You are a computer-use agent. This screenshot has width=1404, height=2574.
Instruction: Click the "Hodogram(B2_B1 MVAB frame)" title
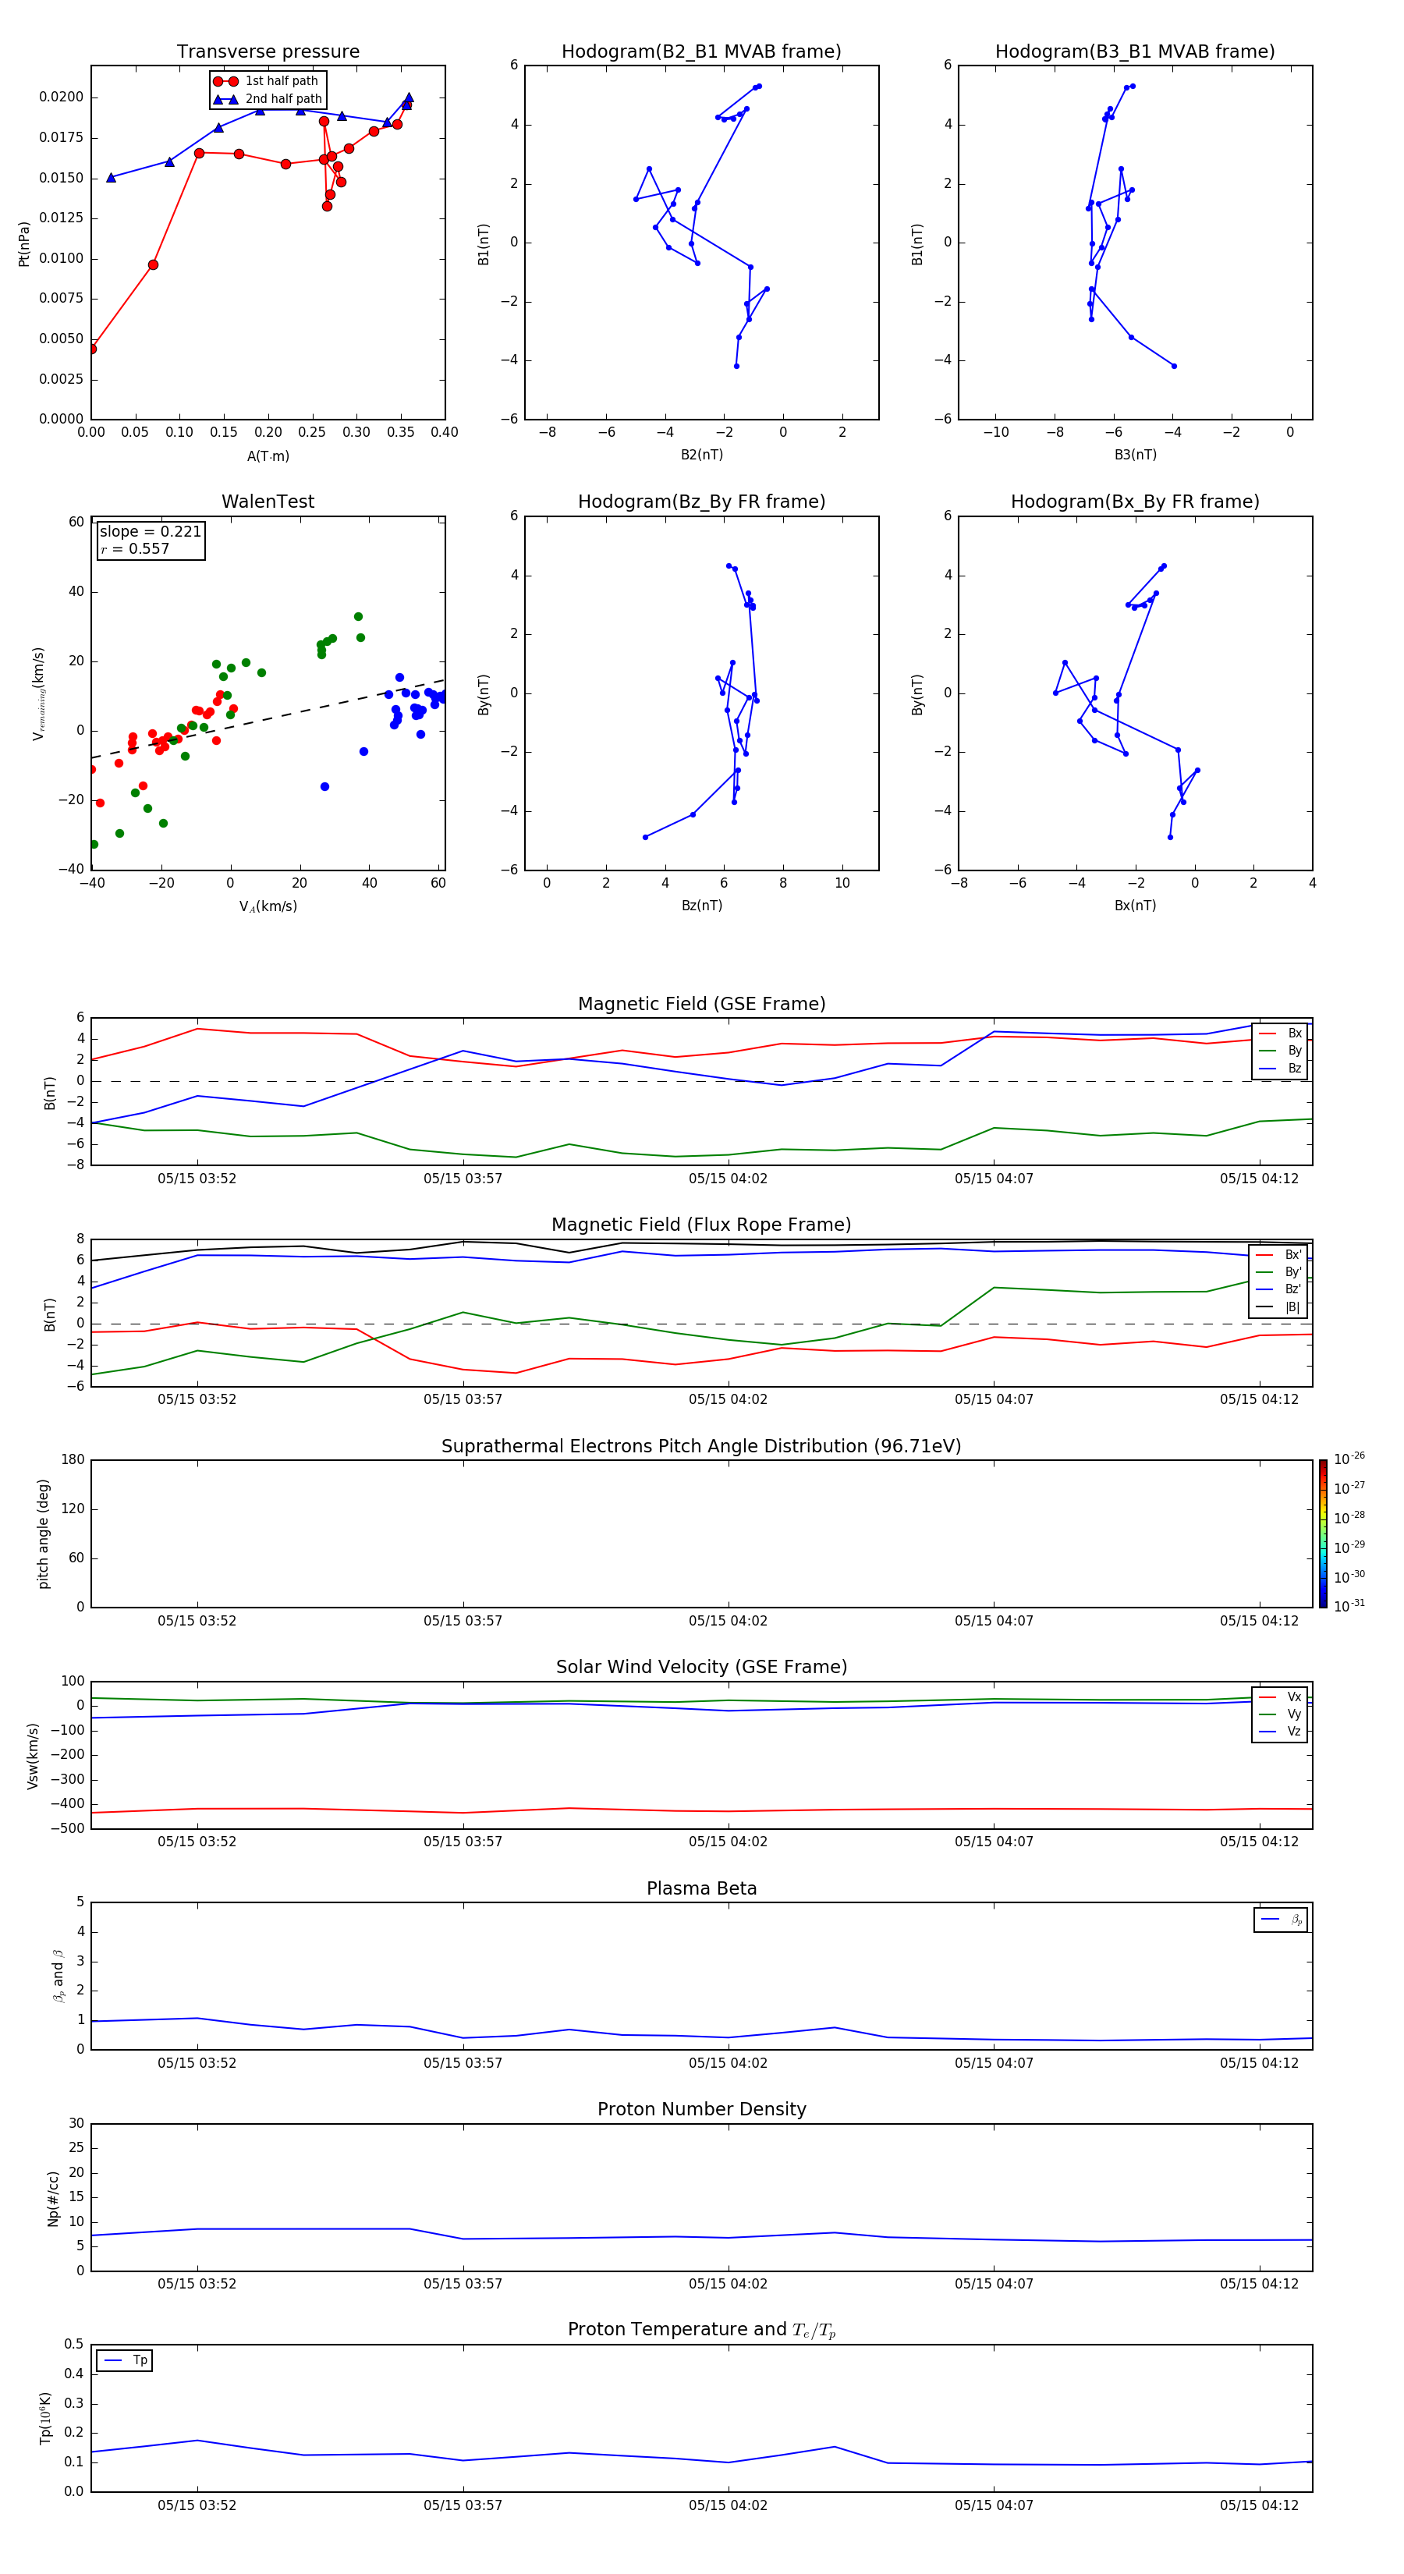point(701,52)
